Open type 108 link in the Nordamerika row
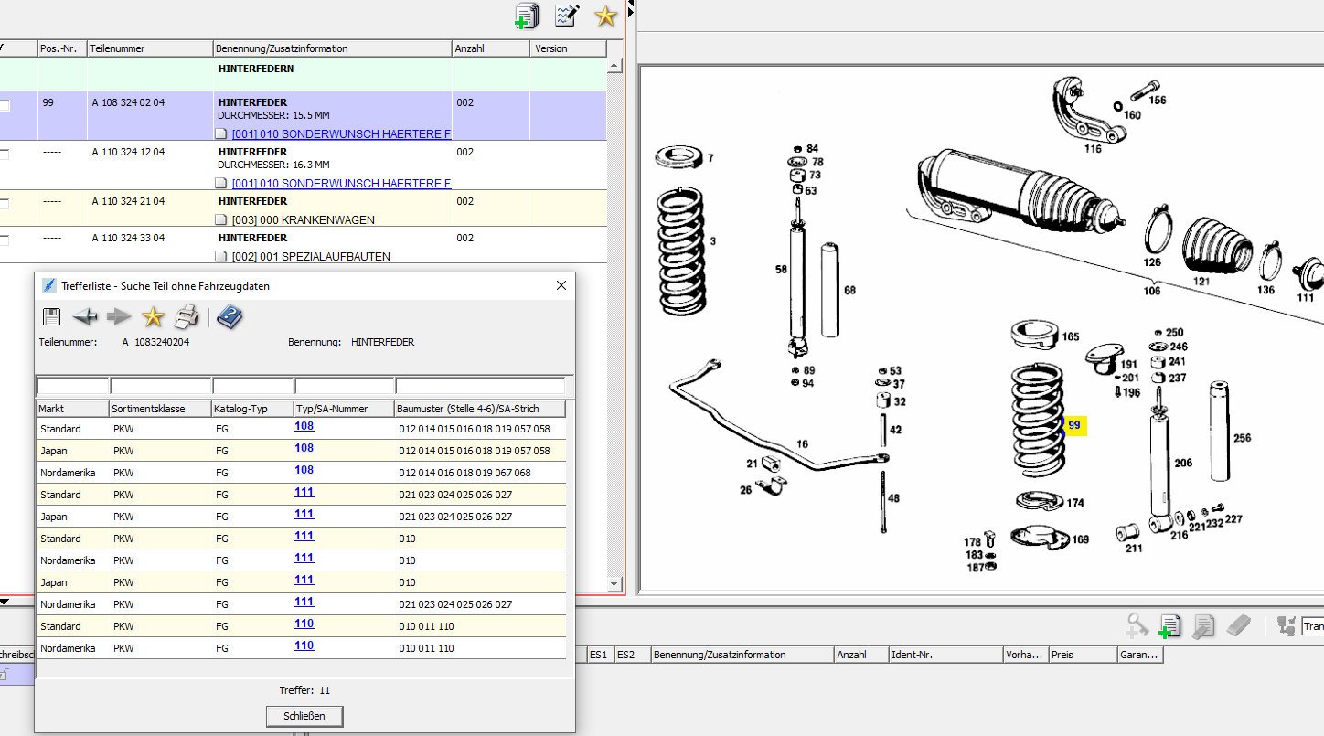The image size is (1324, 736). point(304,470)
